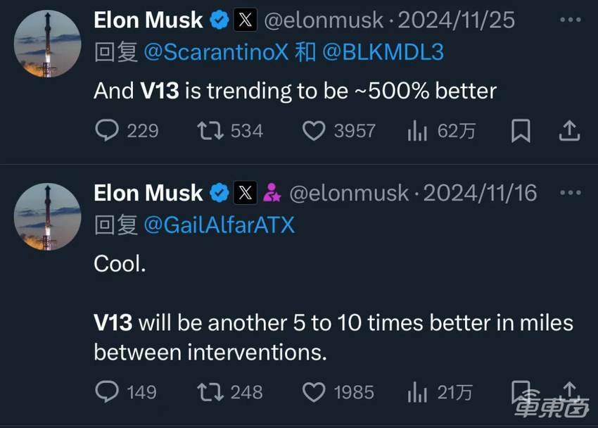Screen dimensions: 598x428
Task: Open the @ScarantinoX profile mention
Action: [x=217, y=53]
